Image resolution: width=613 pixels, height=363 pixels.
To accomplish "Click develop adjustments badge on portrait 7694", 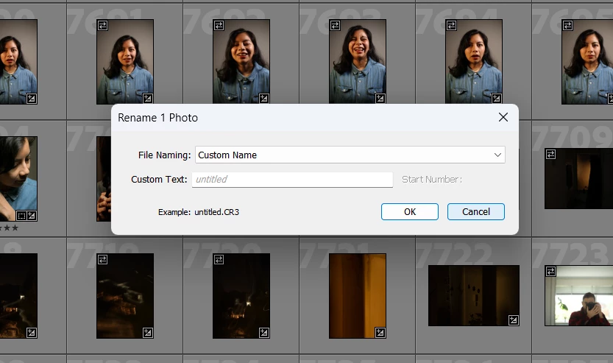I will coord(496,98).
